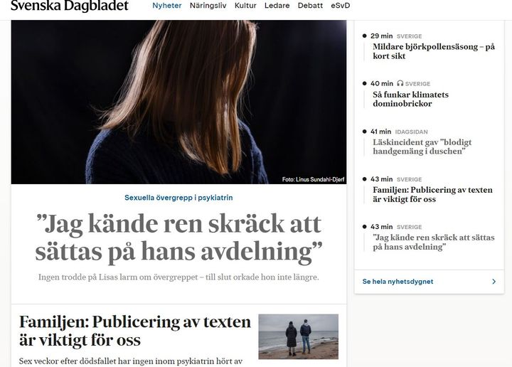Open the eSvD e-paper link
The height and width of the screenshot is (367, 512).
[x=340, y=6]
